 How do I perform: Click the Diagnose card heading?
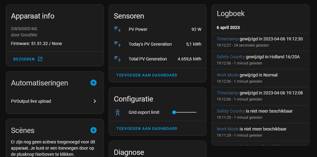click(129, 152)
